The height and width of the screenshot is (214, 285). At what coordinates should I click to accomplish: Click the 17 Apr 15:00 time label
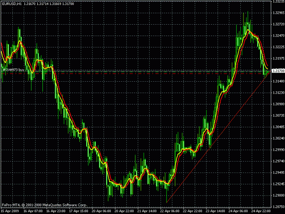click(x=79, y=211)
